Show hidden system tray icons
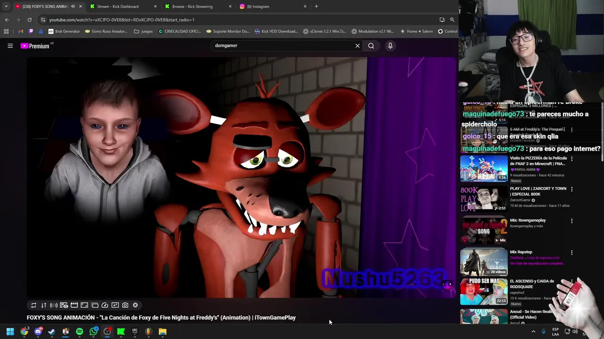The width and height of the screenshot is (604, 339). click(533, 331)
